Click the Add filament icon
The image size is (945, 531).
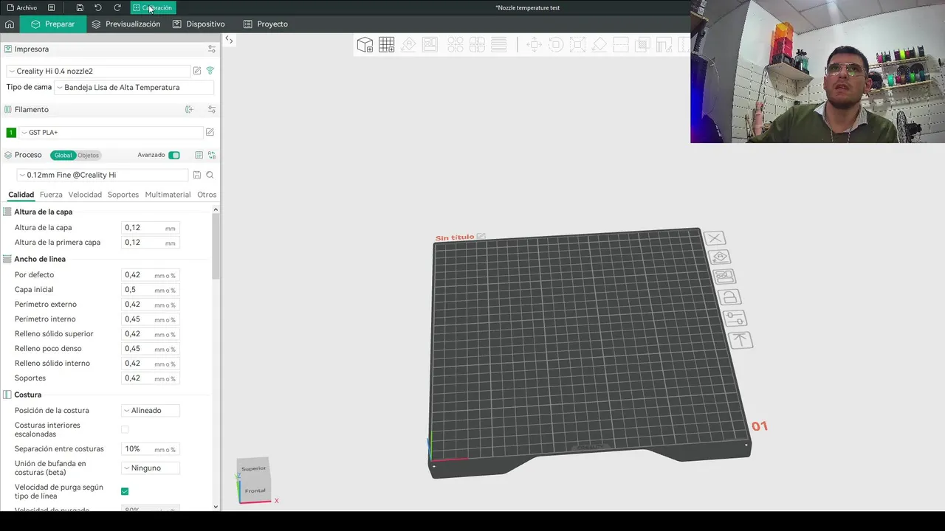[189, 109]
